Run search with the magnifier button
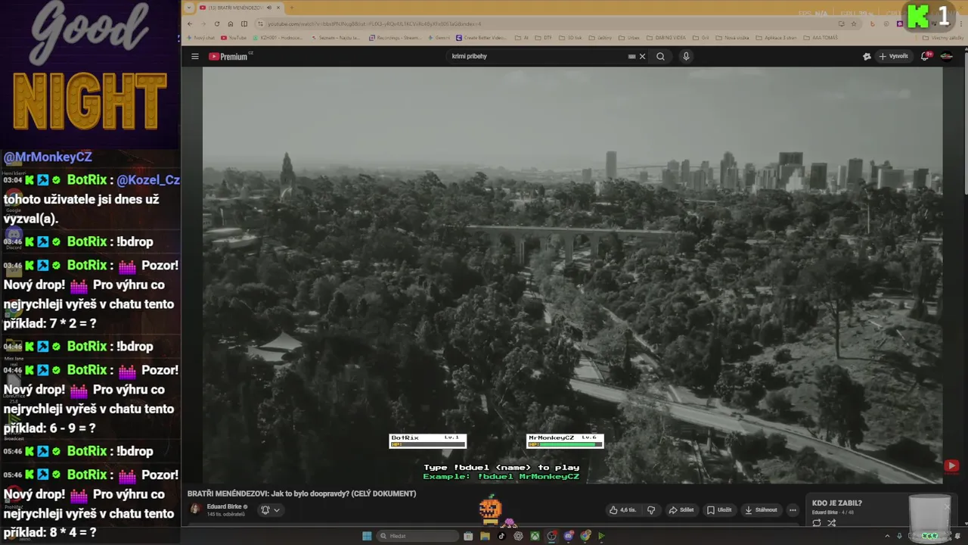 [x=660, y=56]
